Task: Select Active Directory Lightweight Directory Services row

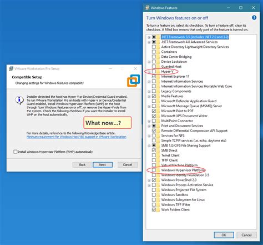Action: [x=195, y=47]
